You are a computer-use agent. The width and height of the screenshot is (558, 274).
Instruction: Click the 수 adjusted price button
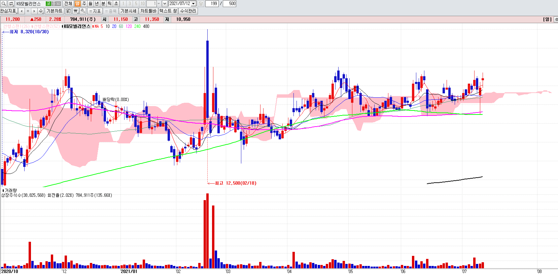tap(41, 11)
